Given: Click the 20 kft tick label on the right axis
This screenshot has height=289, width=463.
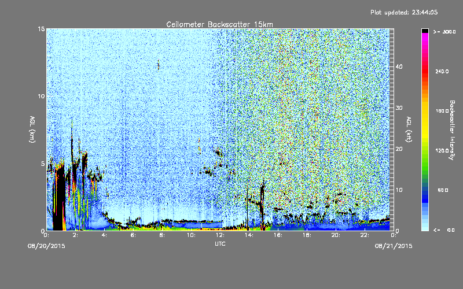Looking at the screenshot, I should 399,149.
